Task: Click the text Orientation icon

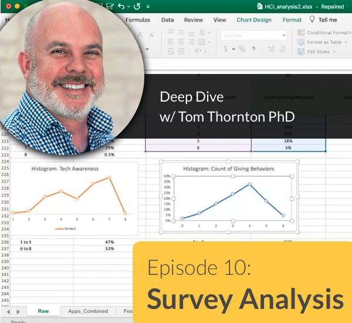Action: point(198,51)
